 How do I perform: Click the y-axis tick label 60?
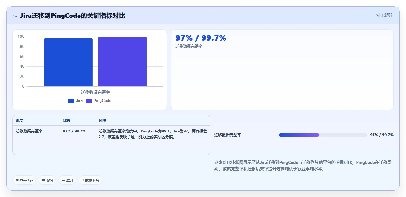[22, 57]
